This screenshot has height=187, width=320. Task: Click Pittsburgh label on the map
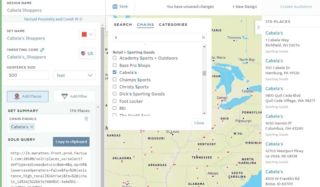pyautogui.click(x=243, y=121)
